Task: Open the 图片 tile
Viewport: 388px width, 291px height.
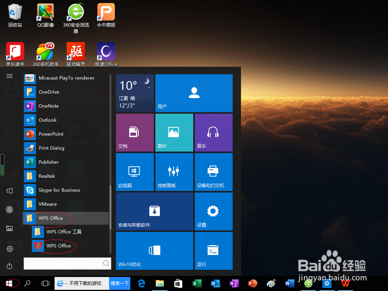Action: click(x=174, y=133)
